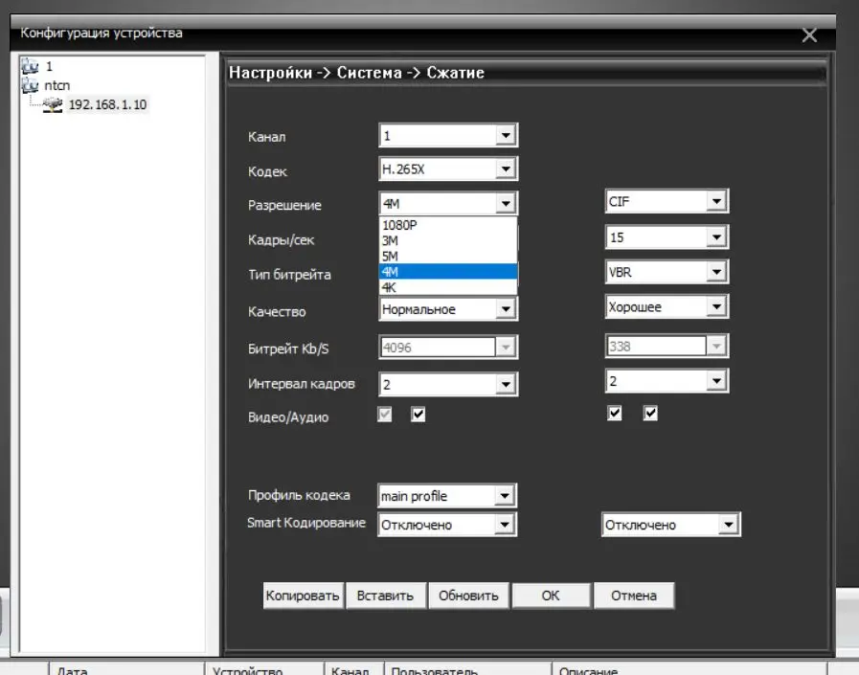Screen dimensions: 859x675
Task: Click the Дата column header
Action: (x=126, y=669)
